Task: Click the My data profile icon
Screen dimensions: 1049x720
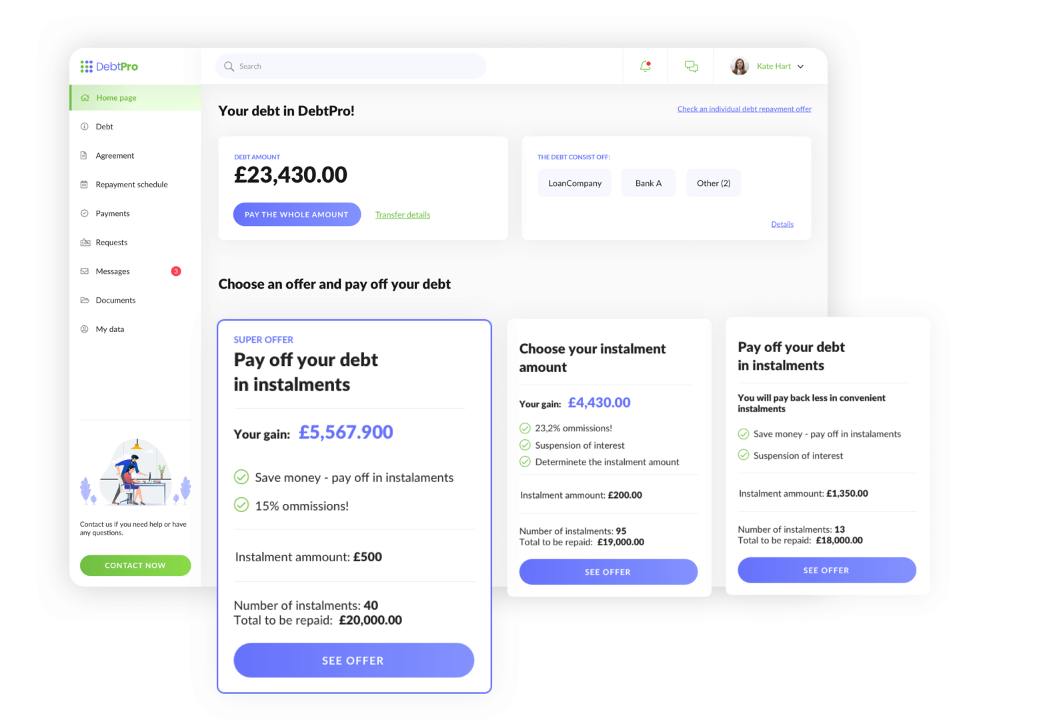Action: [85, 329]
